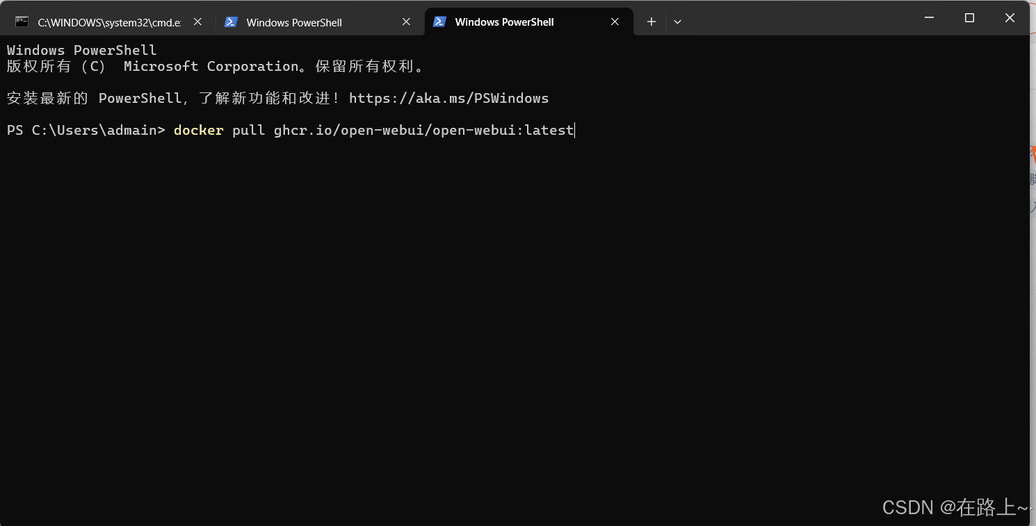
Task: Click the 'PS C:\Users\admain>' prompt
Action: (x=86, y=130)
